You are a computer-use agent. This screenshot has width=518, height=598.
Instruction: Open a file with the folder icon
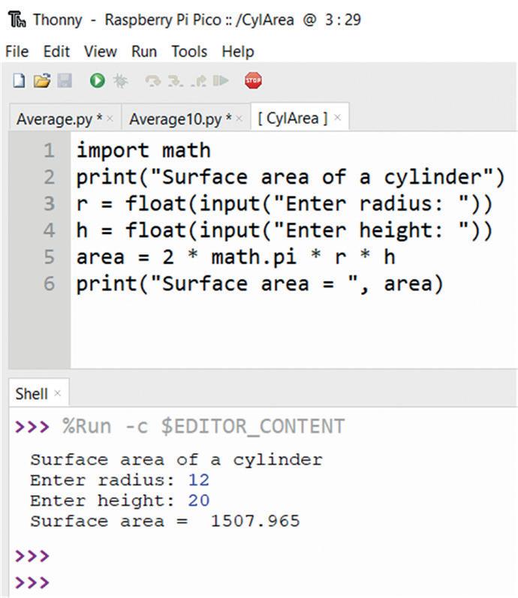[x=42, y=81]
